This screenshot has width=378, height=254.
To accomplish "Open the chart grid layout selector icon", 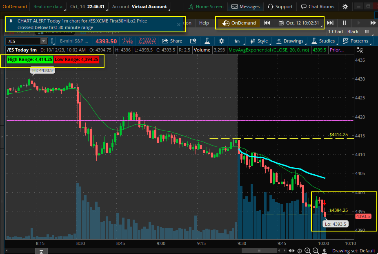I will point(367,31).
